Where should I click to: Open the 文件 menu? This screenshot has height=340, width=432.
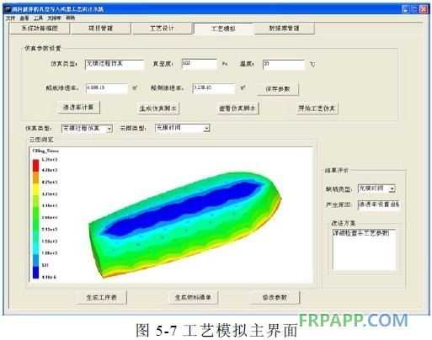tap(10, 19)
